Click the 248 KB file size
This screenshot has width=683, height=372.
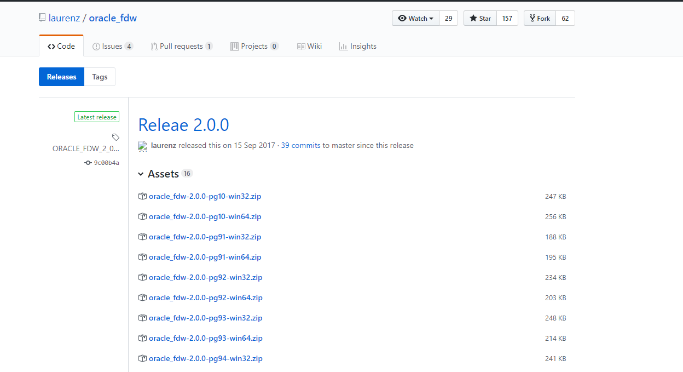[x=555, y=318]
